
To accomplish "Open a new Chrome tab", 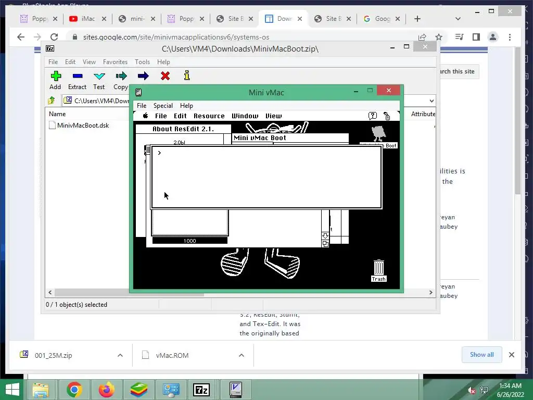I will pos(417,19).
